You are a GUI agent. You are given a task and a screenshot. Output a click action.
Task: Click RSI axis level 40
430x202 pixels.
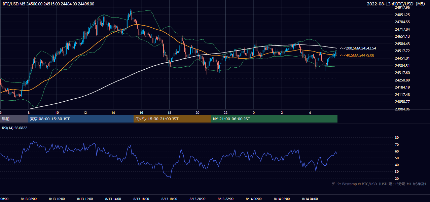click(397, 165)
